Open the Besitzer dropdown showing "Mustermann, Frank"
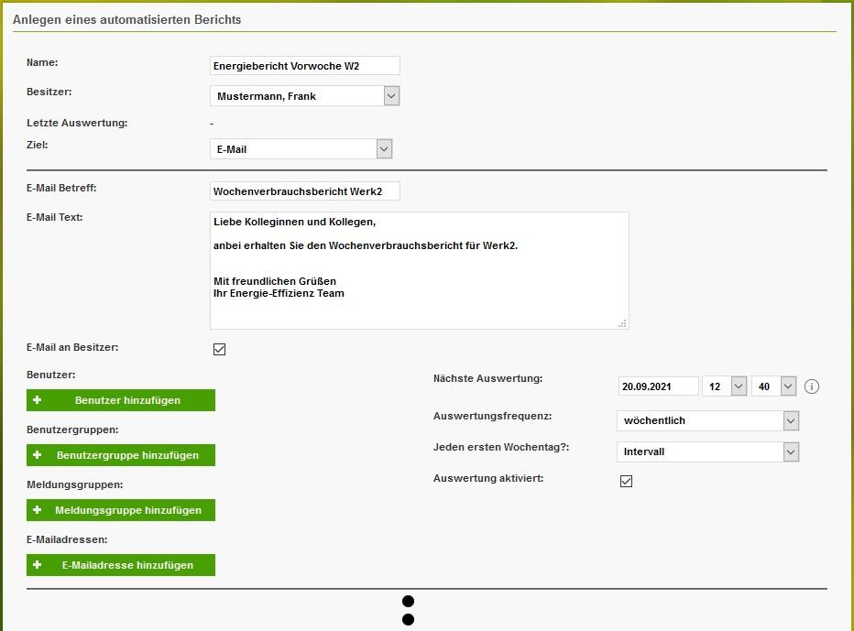 [x=392, y=95]
